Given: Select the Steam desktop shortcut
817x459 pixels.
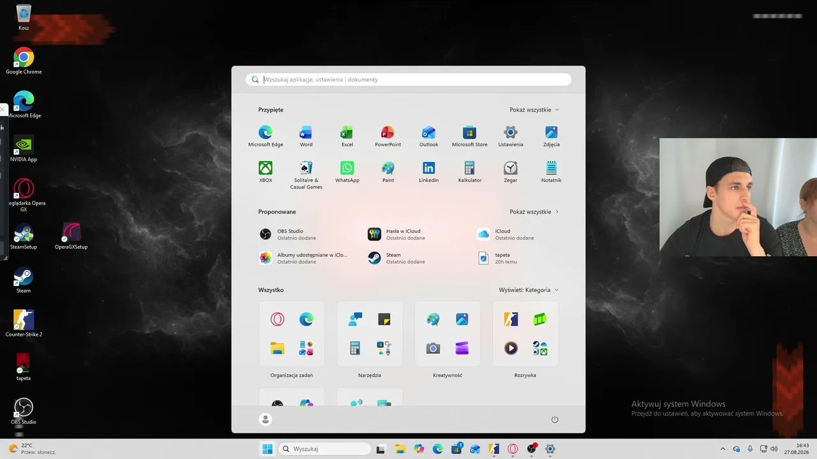Looking at the screenshot, I should pos(24,280).
